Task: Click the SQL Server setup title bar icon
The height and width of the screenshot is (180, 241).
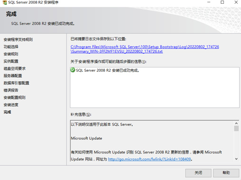Action: (x=5, y=2)
